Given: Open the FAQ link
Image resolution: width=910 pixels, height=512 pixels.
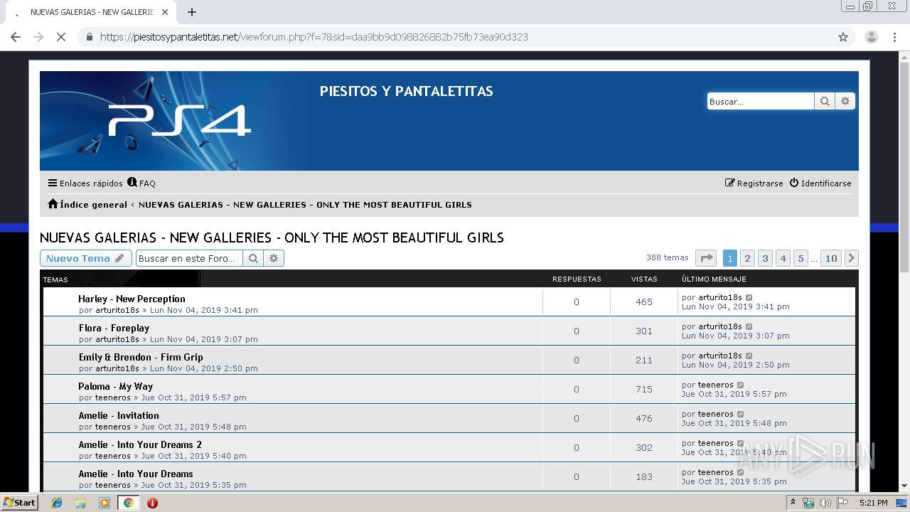Looking at the screenshot, I should click(x=141, y=183).
